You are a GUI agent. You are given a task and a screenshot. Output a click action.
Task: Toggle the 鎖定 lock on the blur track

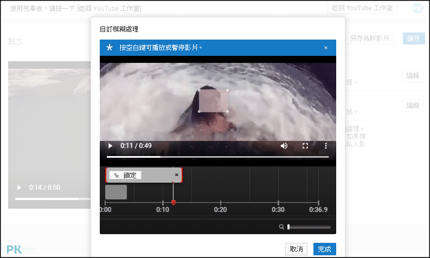(x=125, y=175)
